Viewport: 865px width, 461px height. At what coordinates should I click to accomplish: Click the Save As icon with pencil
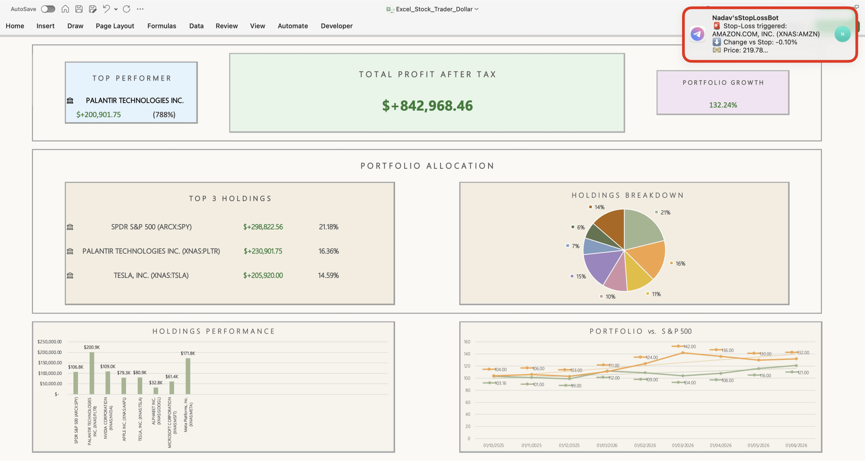point(93,9)
